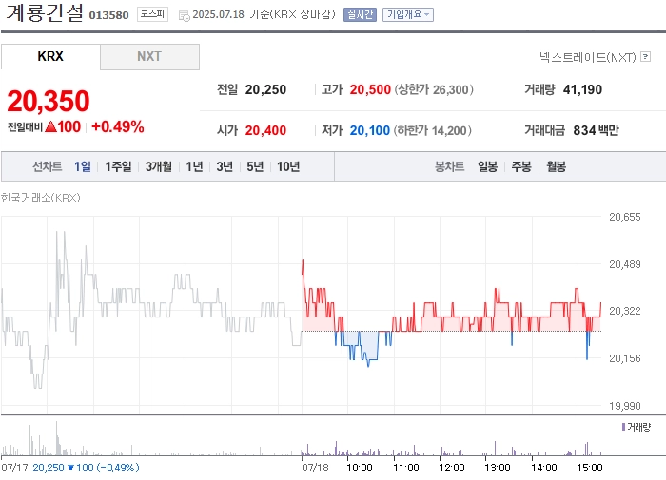Click the red up-triangle next to 100
The height and width of the screenshot is (480, 666).
tap(50, 126)
